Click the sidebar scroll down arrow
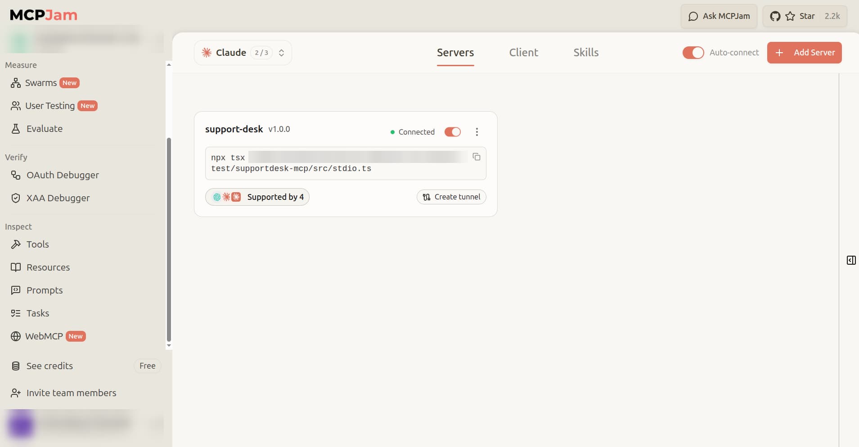859x447 pixels. tap(169, 346)
